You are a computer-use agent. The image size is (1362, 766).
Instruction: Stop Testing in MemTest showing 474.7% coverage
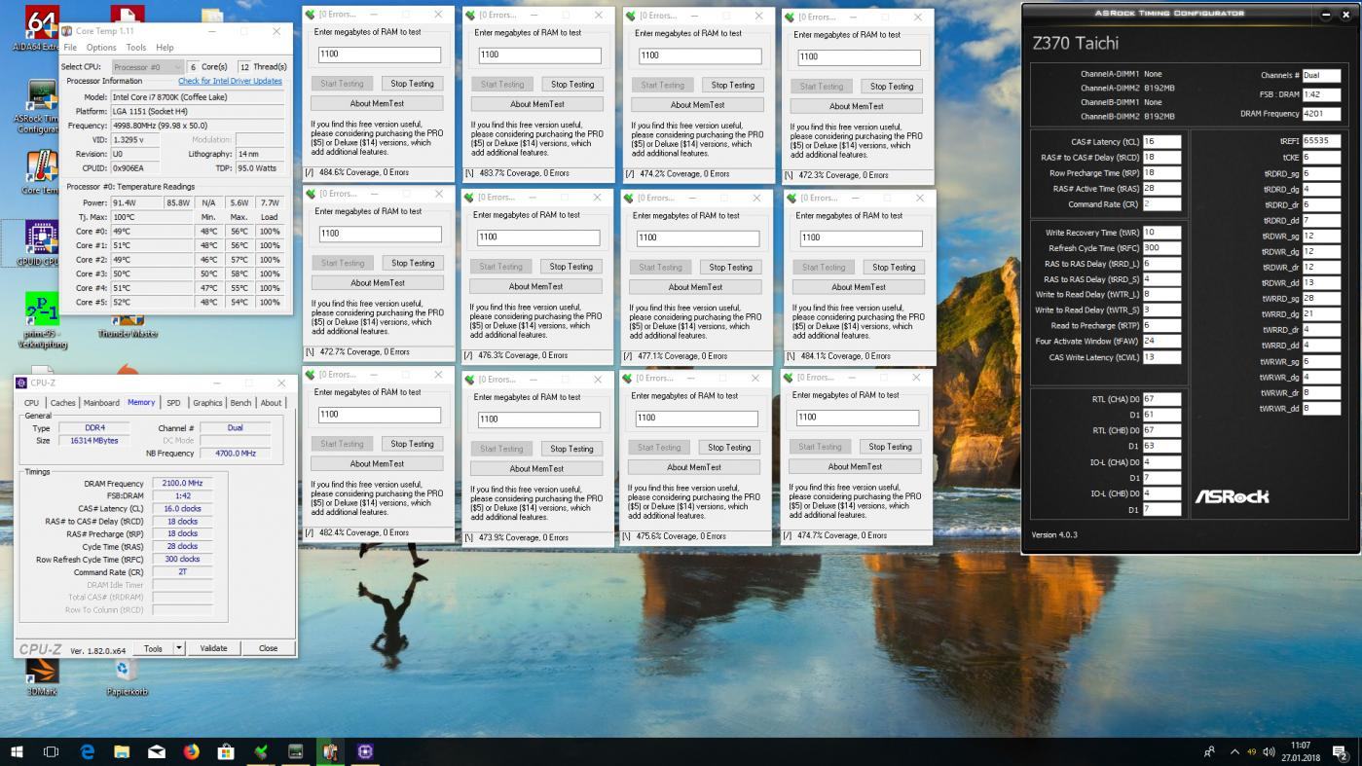pyautogui.click(x=890, y=447)
